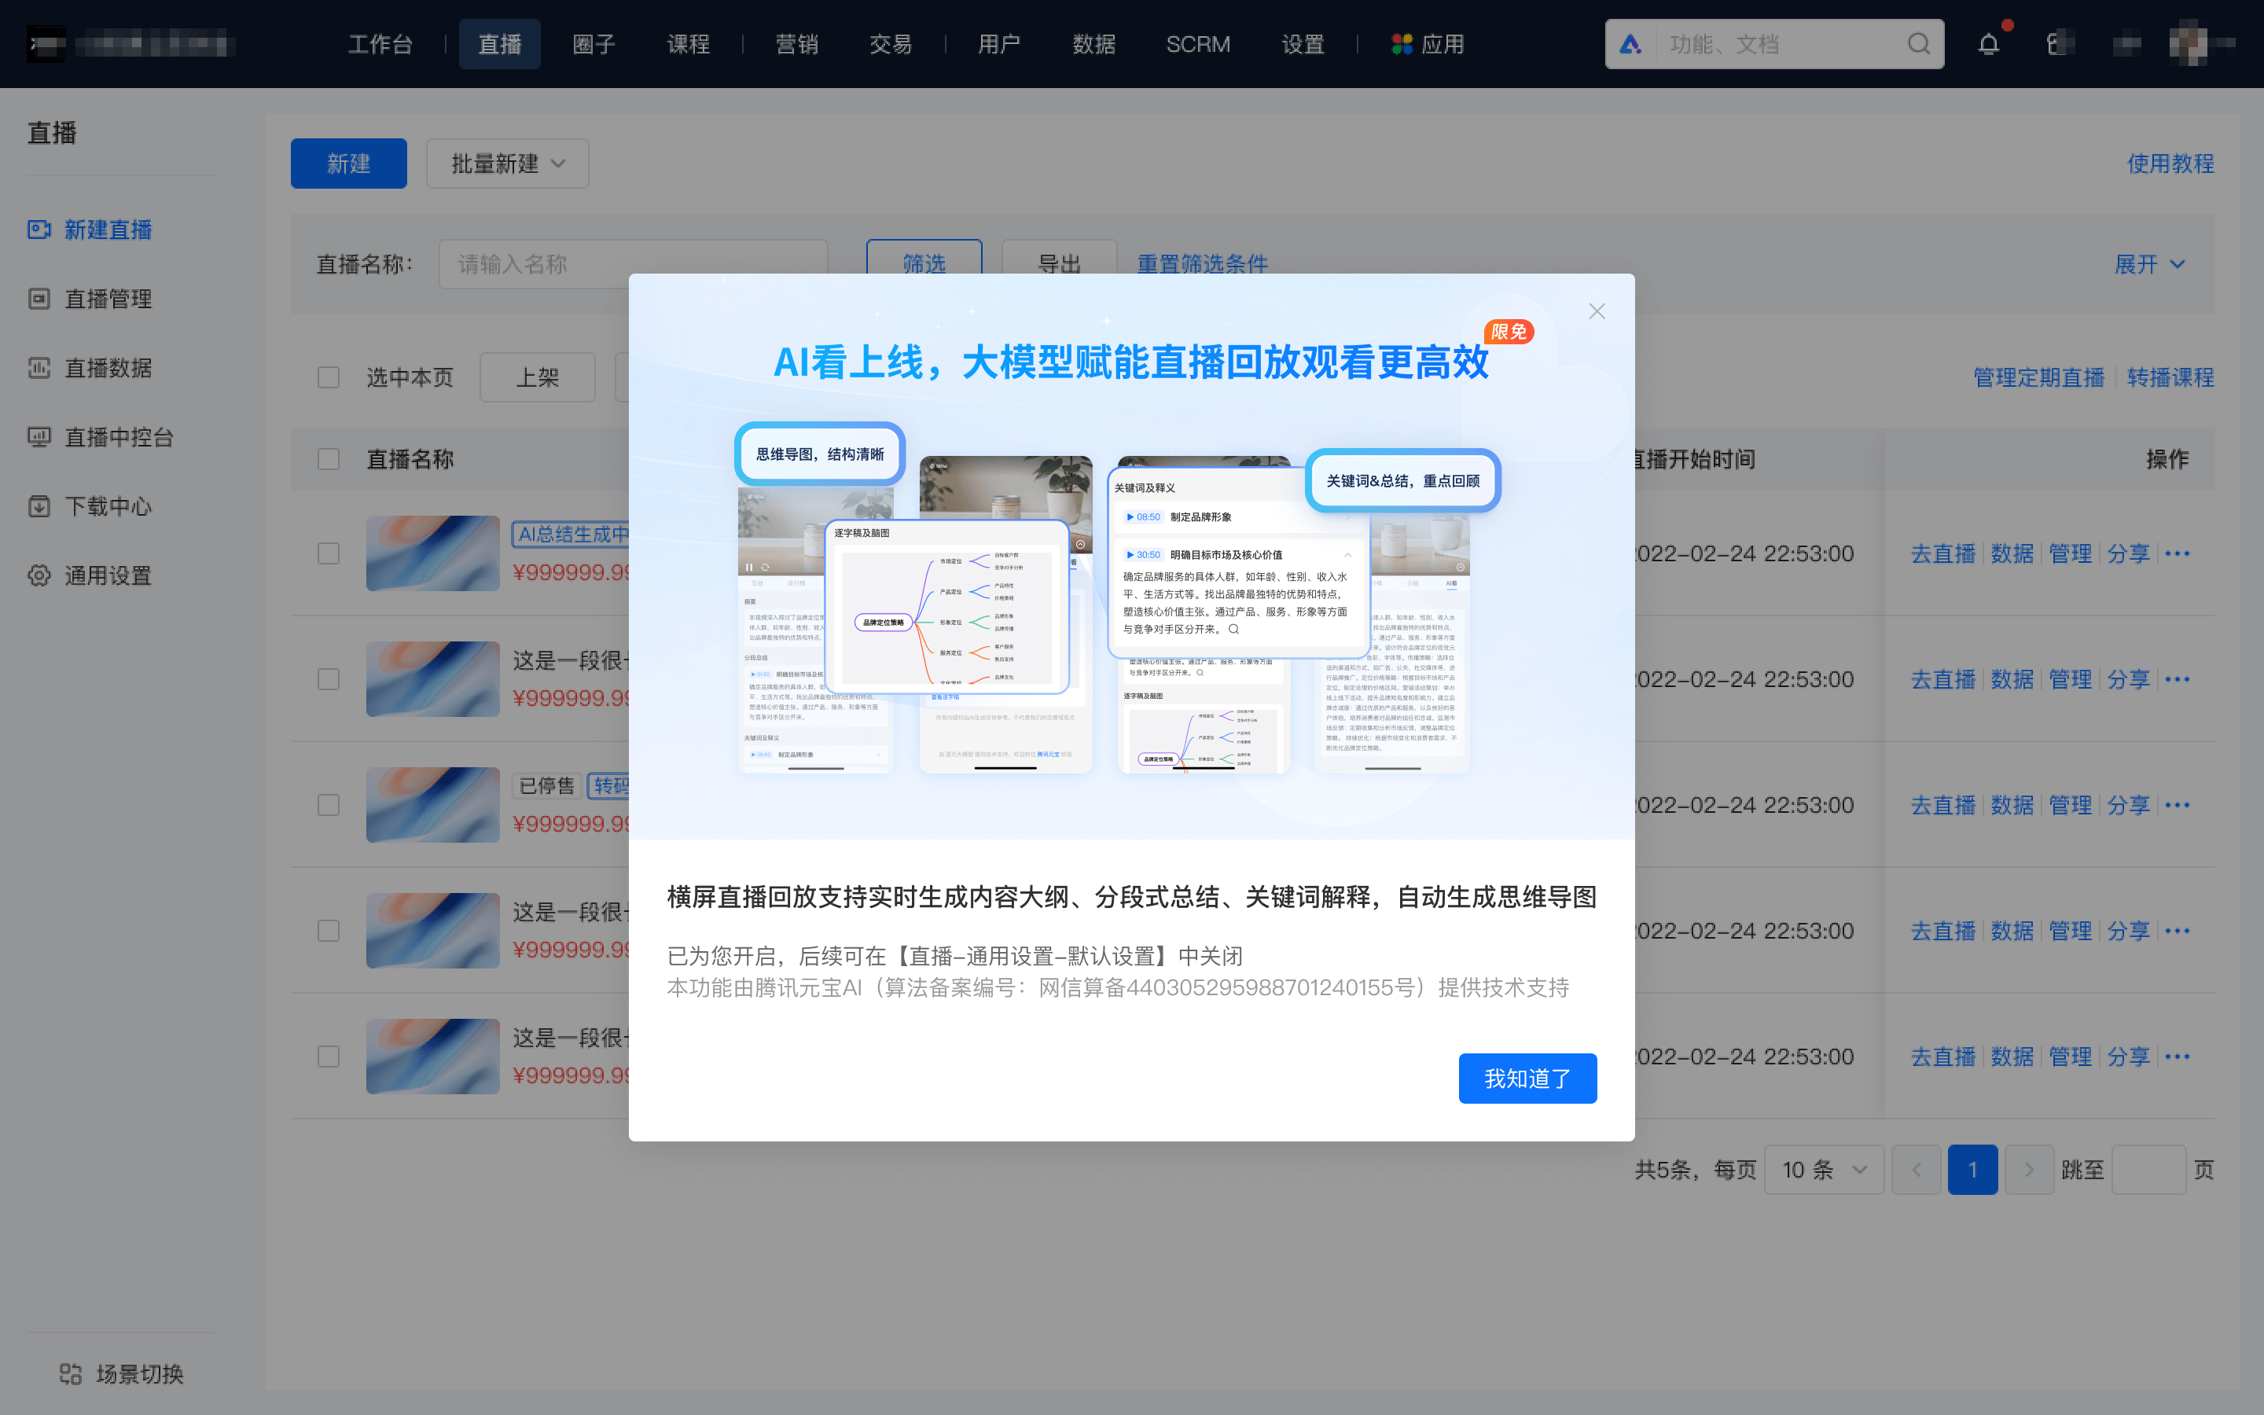Image resolution: width=2264 pixels, height=1415 pixels.
Task: Click 管理 for the AI总结生成中 row
Action: pos(2071,553)
